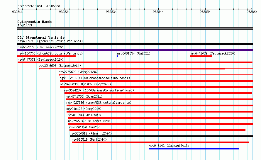Click the Cytogenetic Bands track title
Screen dimensions: 261x160
35,22
